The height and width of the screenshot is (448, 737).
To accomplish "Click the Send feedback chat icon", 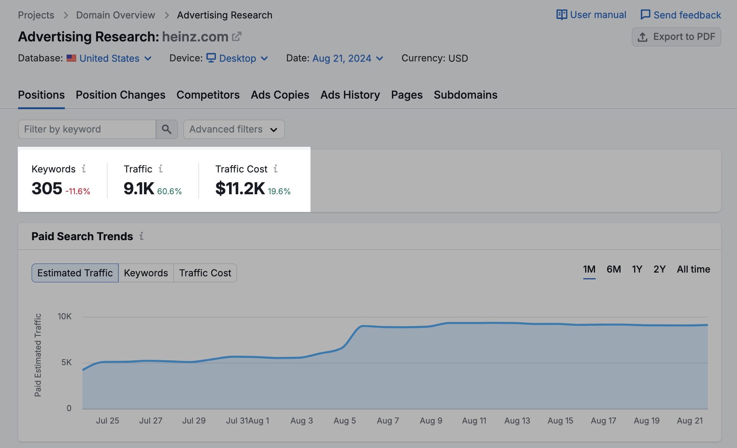I will click(646, 14).
